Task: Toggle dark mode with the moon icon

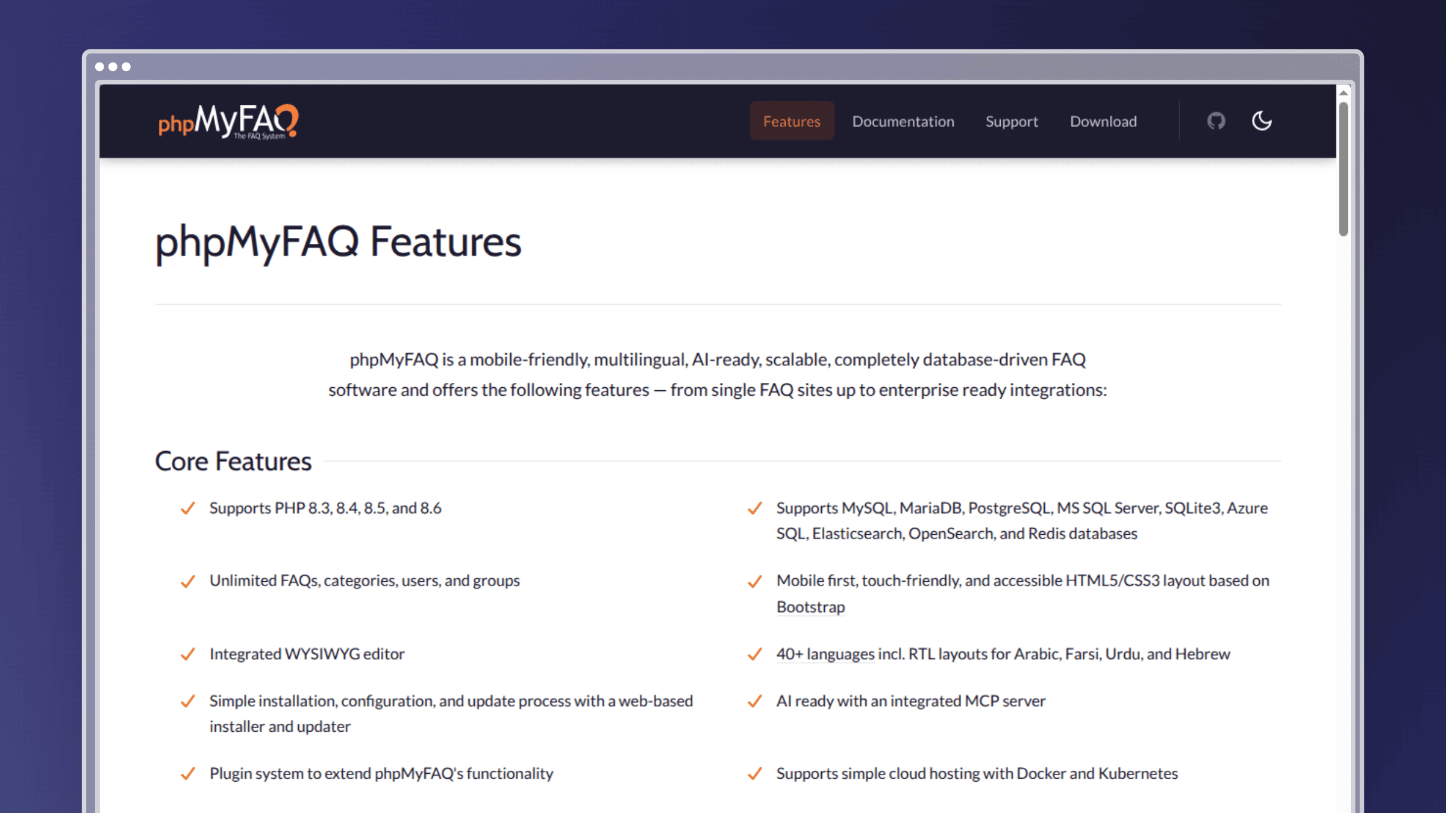Action: (1262, 121)
